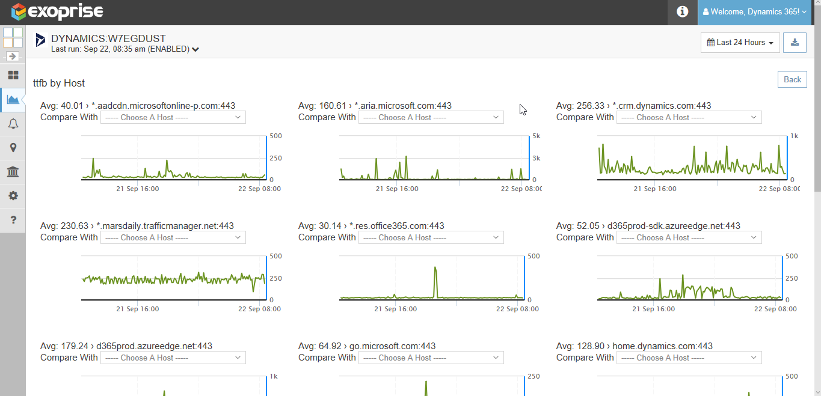Expand the Last run status chevron
821x396 pixels.
pos(195,49)
